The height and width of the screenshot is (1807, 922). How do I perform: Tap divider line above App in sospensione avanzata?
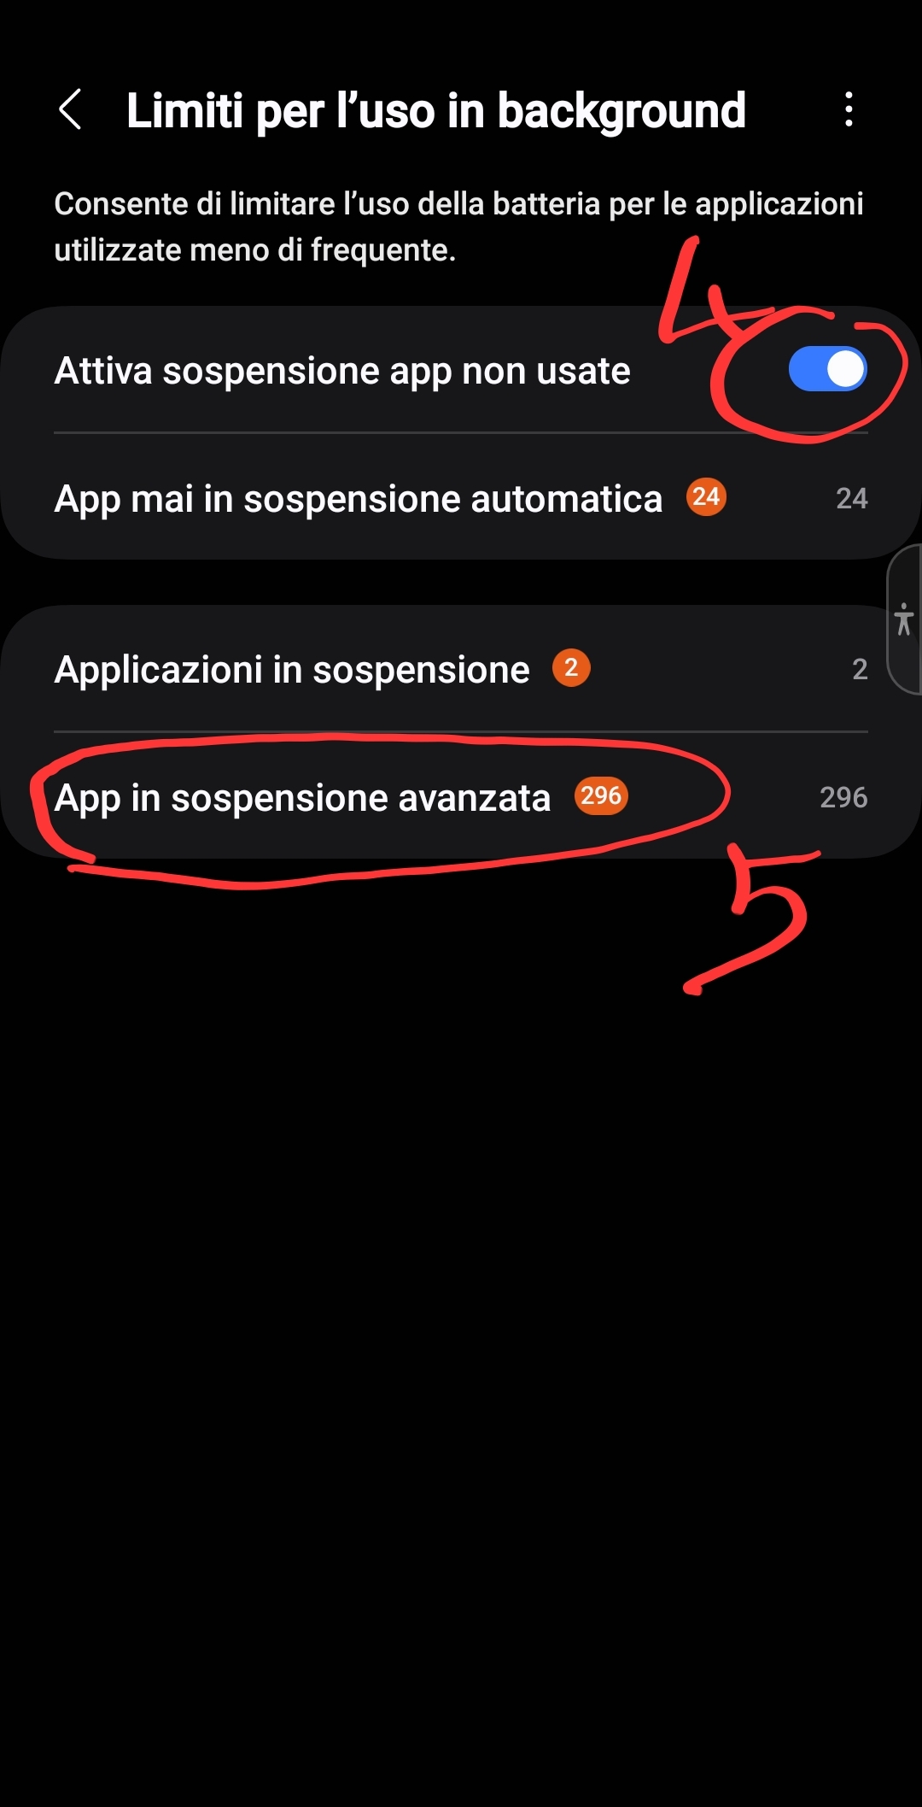coord(461,731)
